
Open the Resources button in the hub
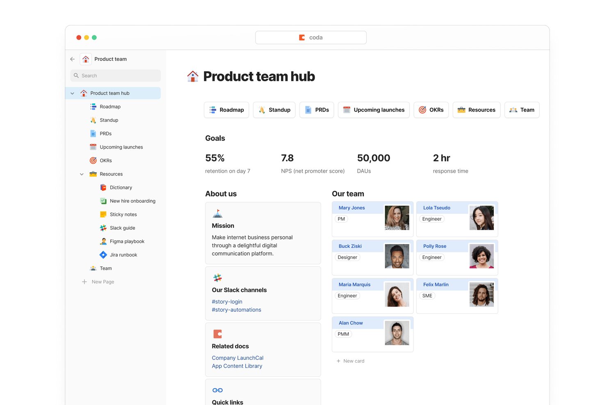coord(477,110)
